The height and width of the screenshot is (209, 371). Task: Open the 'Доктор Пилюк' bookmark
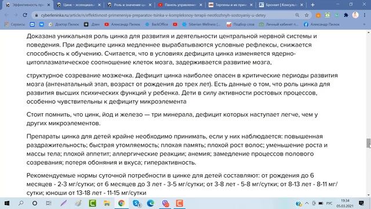(x=64, y=24)
